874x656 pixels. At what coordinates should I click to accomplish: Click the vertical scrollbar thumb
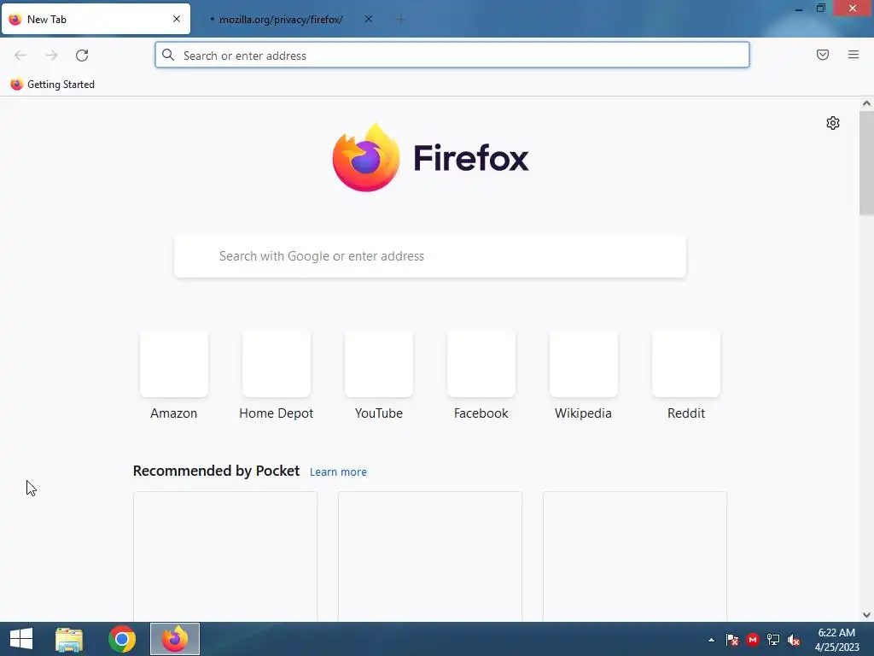[x=866, y=163]
